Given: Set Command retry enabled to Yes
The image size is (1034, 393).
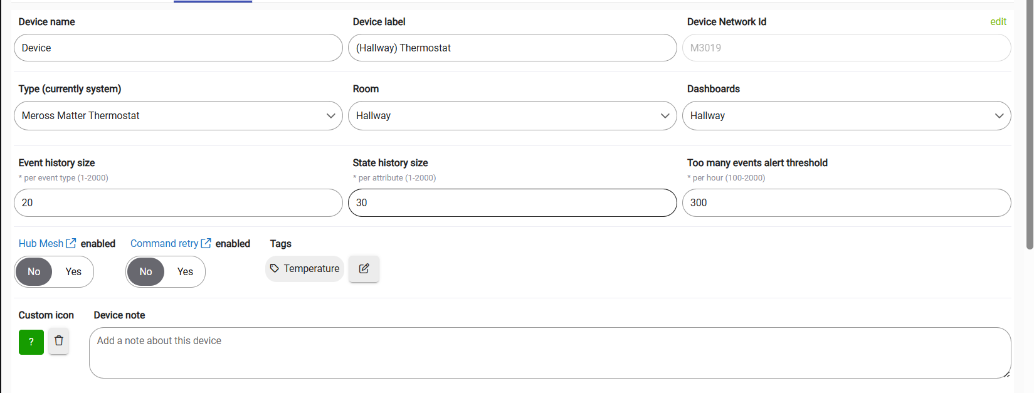Looking at the screenshot, I should [x=185, y=271].
